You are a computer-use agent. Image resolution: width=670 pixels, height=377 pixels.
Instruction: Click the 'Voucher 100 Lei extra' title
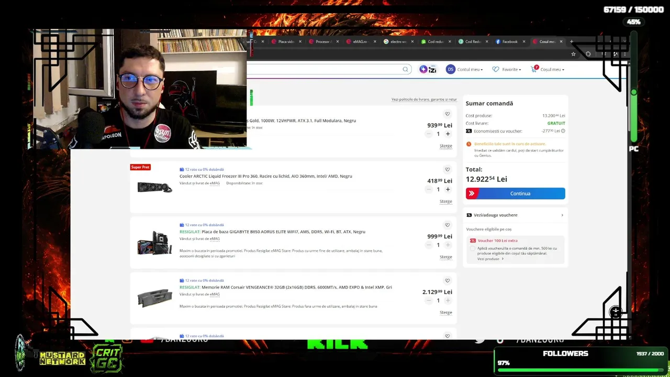click(x=497, y=240)
